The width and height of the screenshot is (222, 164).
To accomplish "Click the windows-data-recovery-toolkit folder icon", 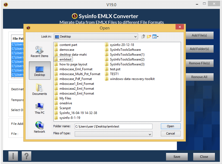I will pos(107,79).
